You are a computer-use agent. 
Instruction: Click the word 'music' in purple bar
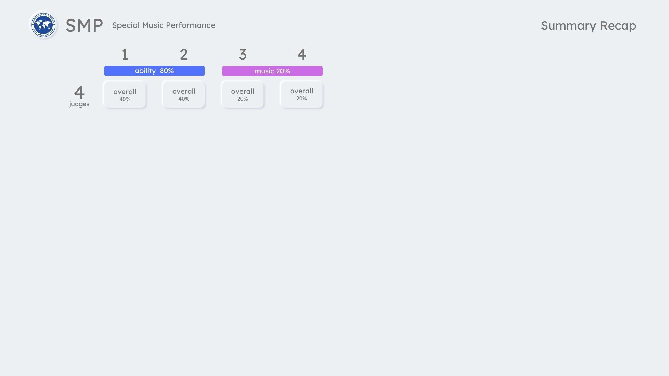point(264,71)
